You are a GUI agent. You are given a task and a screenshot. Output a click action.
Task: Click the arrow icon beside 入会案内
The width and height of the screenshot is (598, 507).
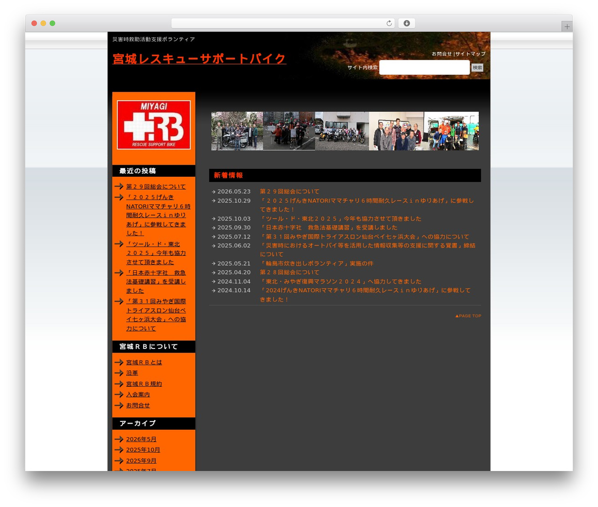[x=119, y=395]
